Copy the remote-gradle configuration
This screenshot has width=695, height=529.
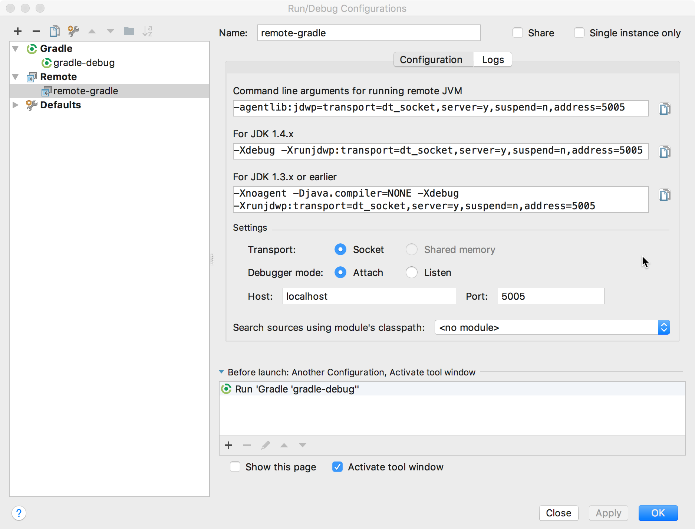click(x=55, y=31)
